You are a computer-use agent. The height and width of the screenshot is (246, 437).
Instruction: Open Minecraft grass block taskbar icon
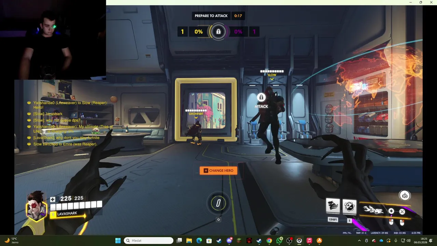pyautogui.click(x=239, y=241)
